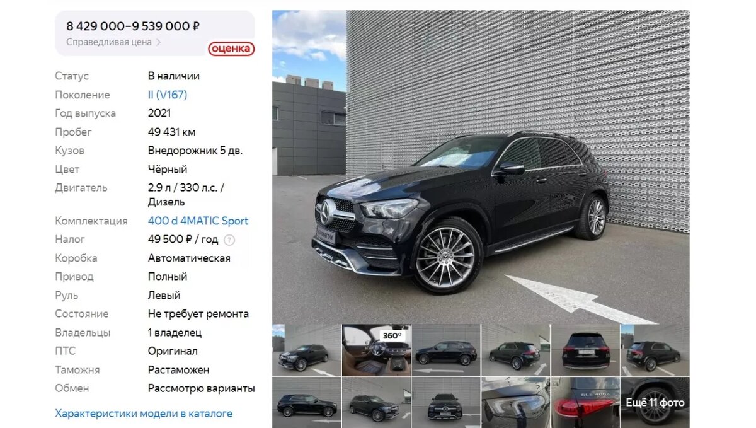Select the side profile car thumbnail
Image resolution: width=756 pixels, height=428 pixels.
[x=445, y=350]
